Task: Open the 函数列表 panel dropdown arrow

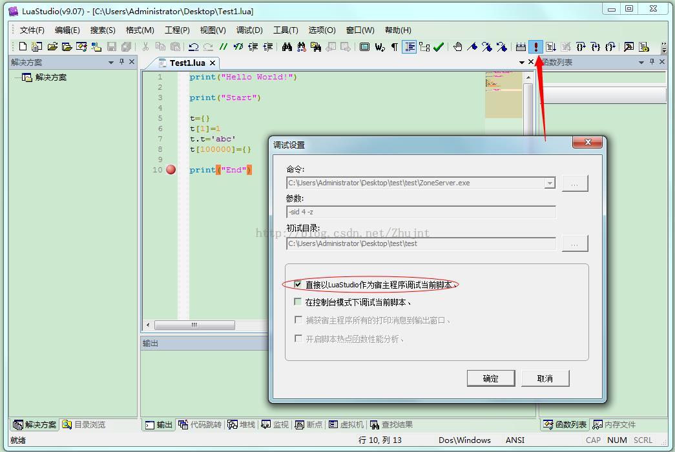Action: (x=641, y=63)
